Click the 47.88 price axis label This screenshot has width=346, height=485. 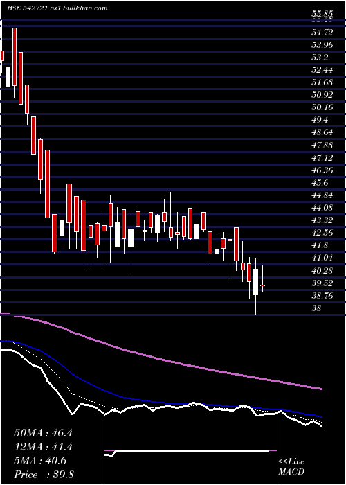322,145
